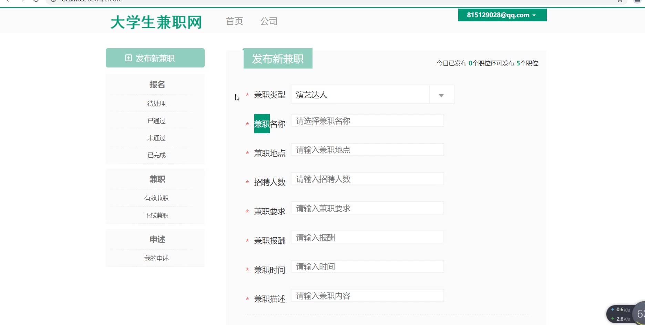Image resolution: width=645 pixels, height=325 pixels.
Task: Select 待处理 in the 报名 sidebar
Action: (156, 104)
